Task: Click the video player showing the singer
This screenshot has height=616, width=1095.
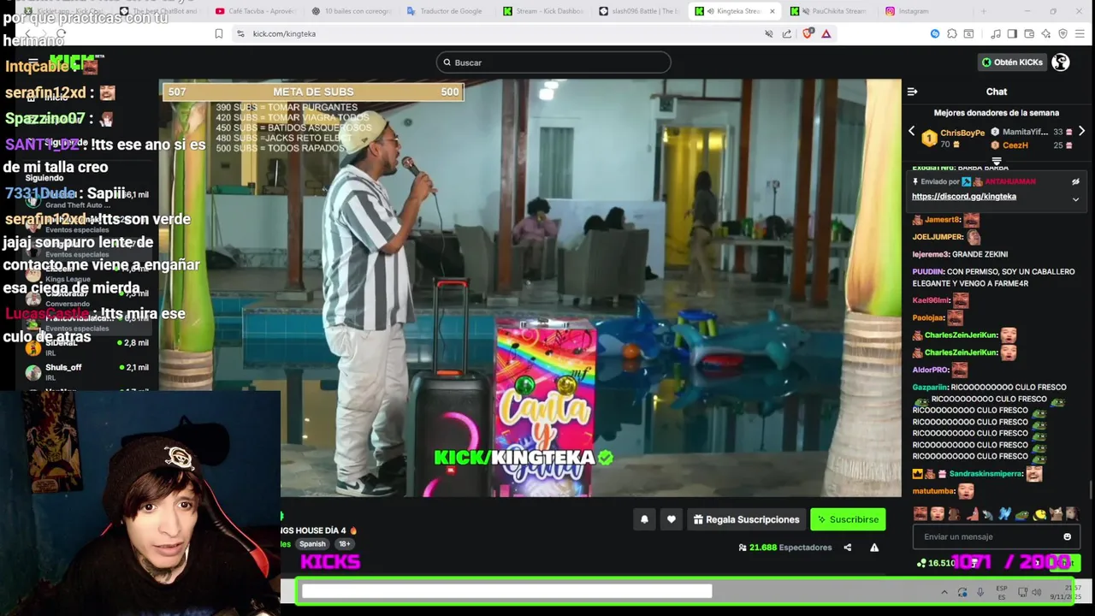Action: click(x=530, y=288)
